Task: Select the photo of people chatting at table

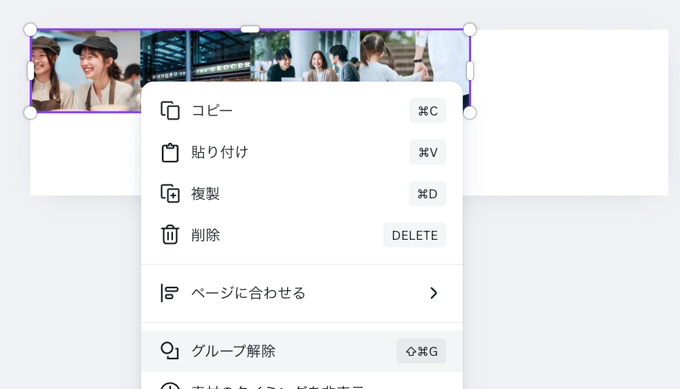Action: pyautogui.click(x=305, y=55)
